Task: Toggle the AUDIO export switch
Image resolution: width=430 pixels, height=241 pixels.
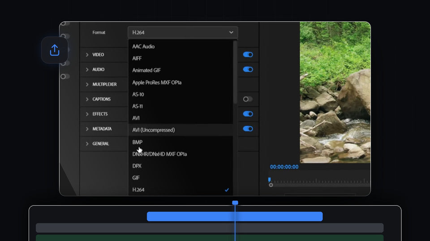Action: tap(248, 70)
